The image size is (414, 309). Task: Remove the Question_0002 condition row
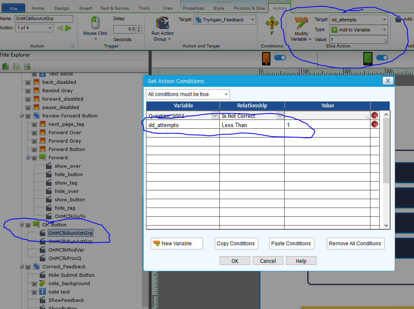click(x=374, y=115)
